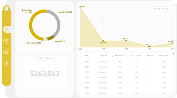
Task: Select the 2022 data point marker at $47,257
Action: click(x=126, y=41)
